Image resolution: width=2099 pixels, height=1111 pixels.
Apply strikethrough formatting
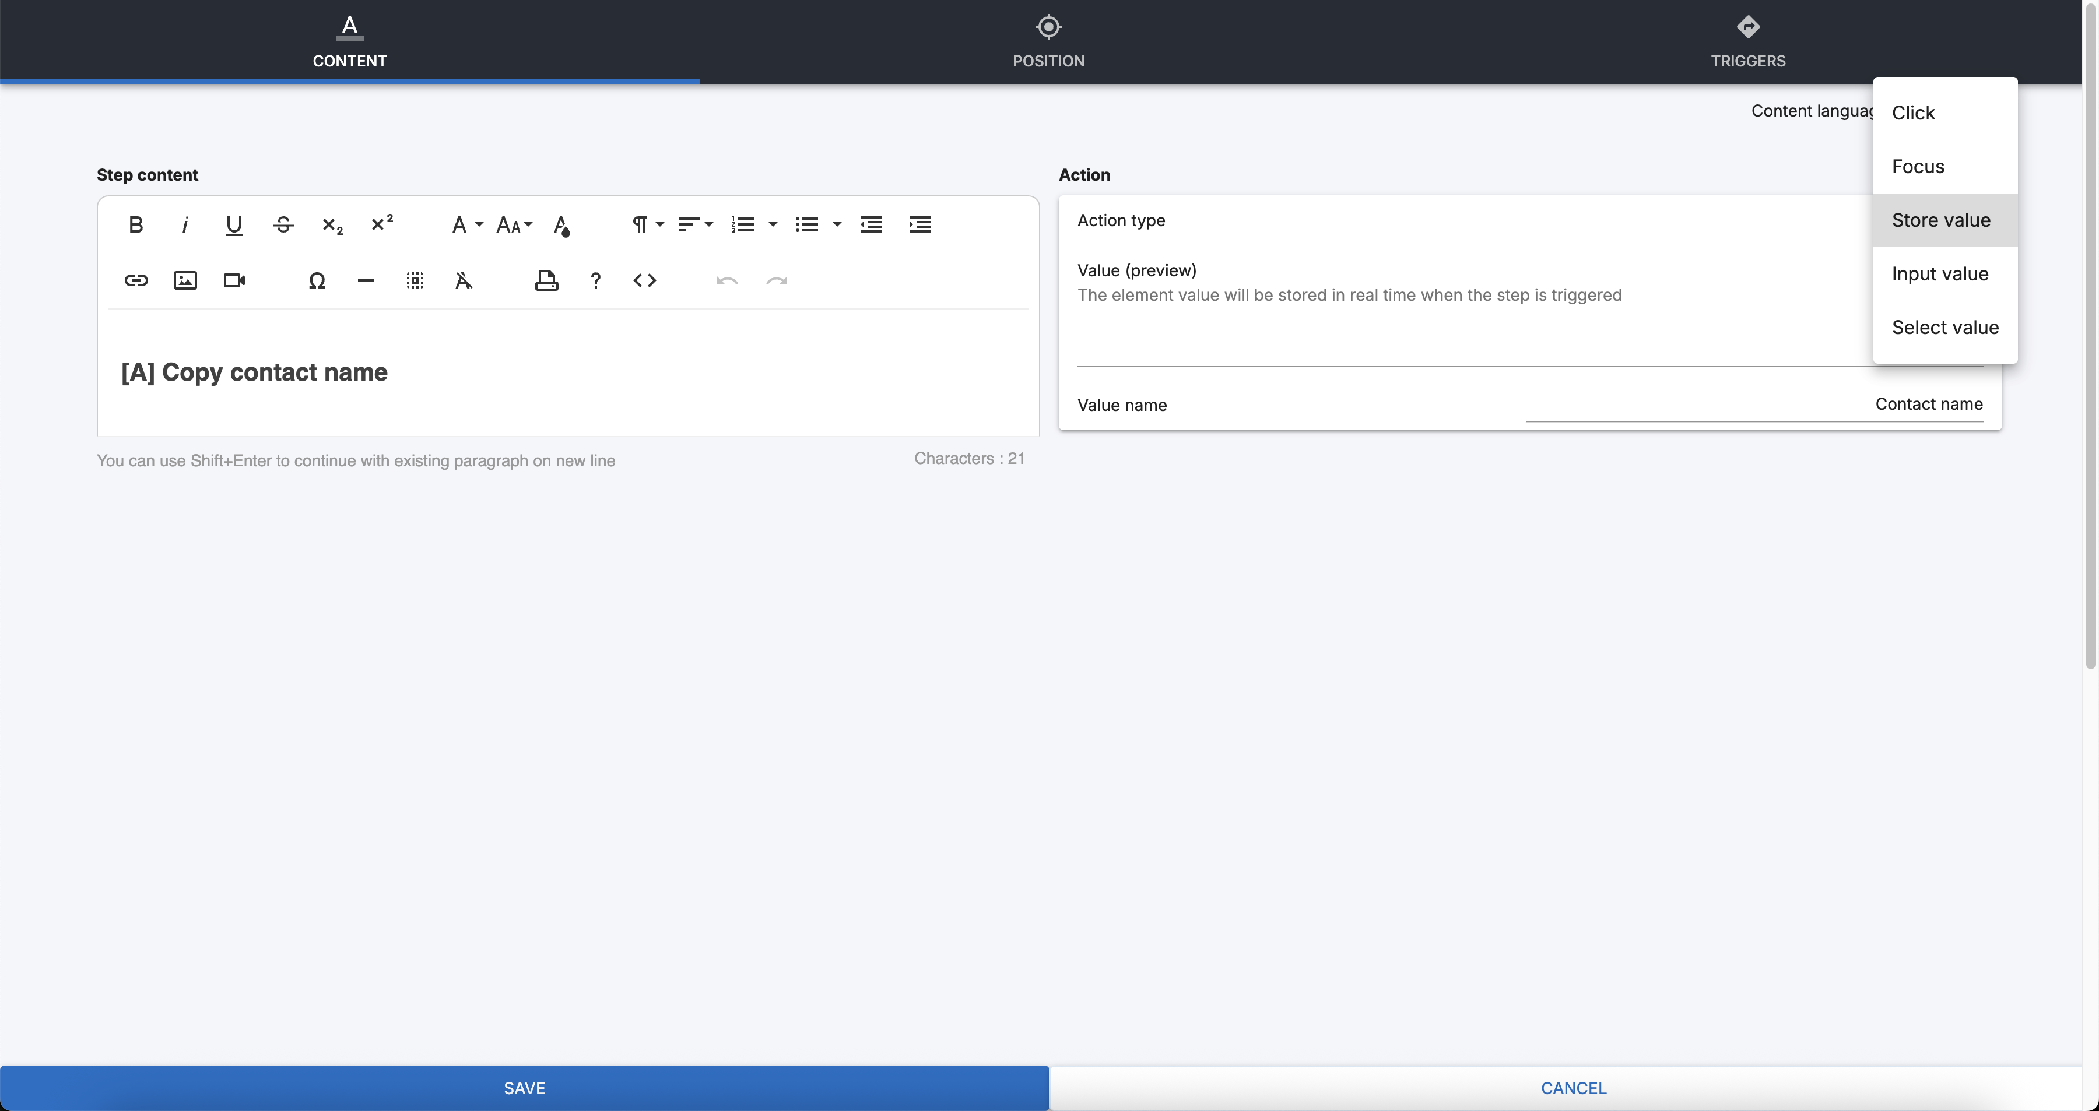pos(283,225)
